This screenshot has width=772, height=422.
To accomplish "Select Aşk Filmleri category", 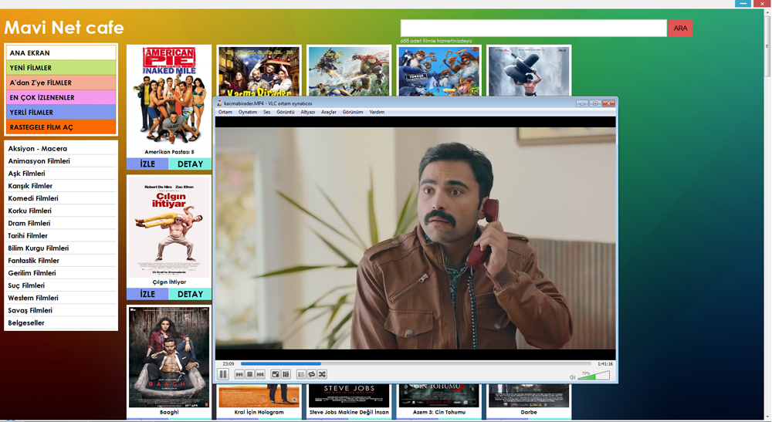I will coord(61,173).
